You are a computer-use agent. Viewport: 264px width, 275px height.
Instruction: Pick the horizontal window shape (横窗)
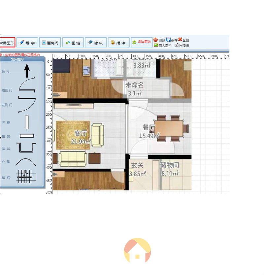tap(27, 136)
